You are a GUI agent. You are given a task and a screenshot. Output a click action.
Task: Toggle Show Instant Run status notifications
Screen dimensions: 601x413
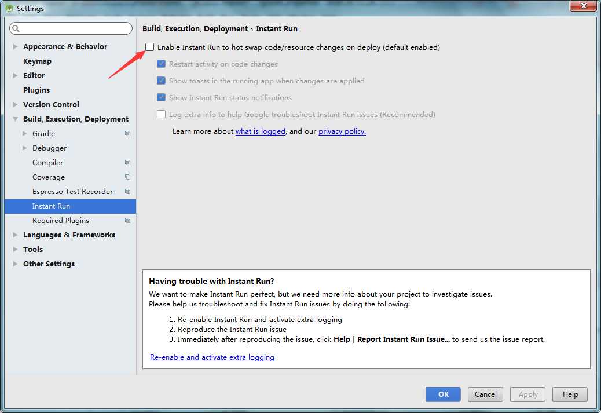(x=162, y=97)
